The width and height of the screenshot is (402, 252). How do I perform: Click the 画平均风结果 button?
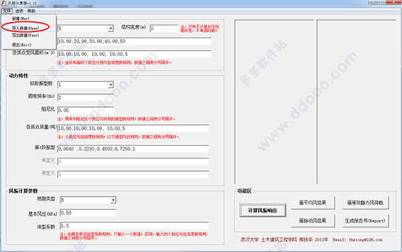313,203
